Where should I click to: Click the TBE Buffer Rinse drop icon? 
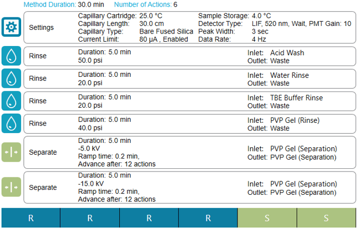pos(11,101)
